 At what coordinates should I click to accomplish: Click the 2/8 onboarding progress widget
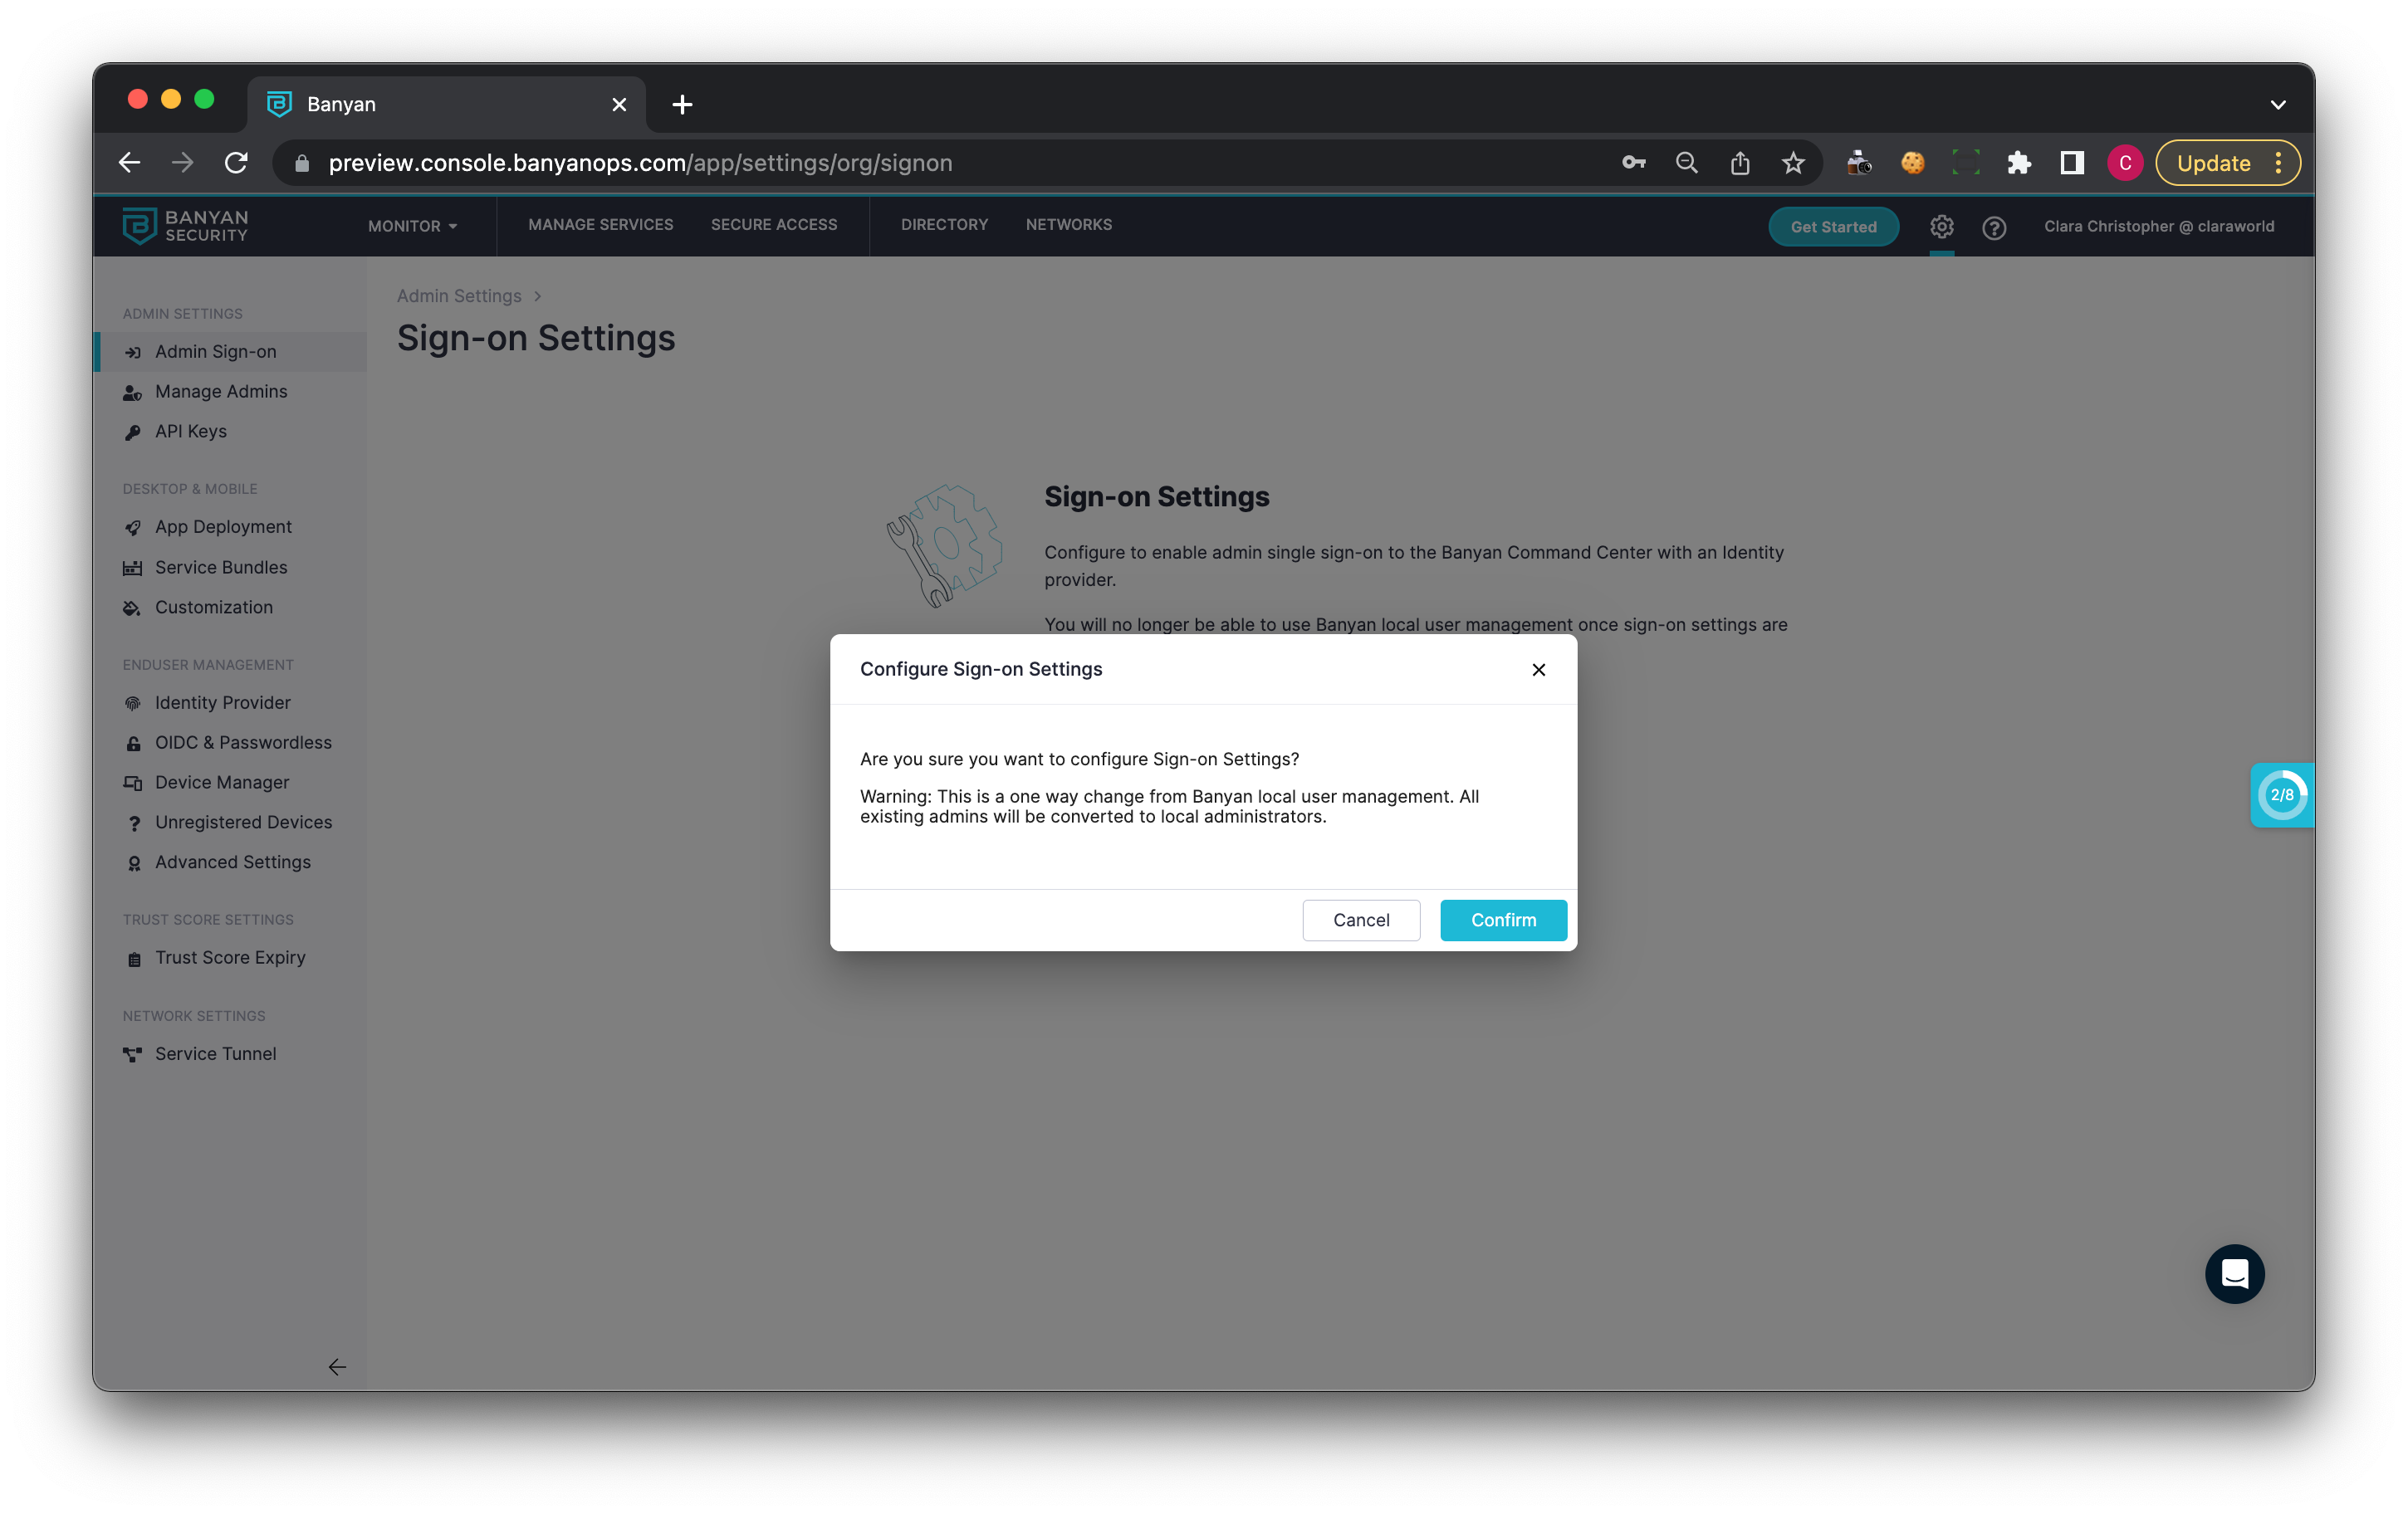pos(2281,794)
